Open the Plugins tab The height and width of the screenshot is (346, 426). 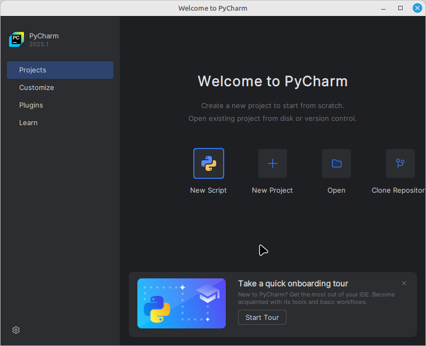(x=60, y=105)
